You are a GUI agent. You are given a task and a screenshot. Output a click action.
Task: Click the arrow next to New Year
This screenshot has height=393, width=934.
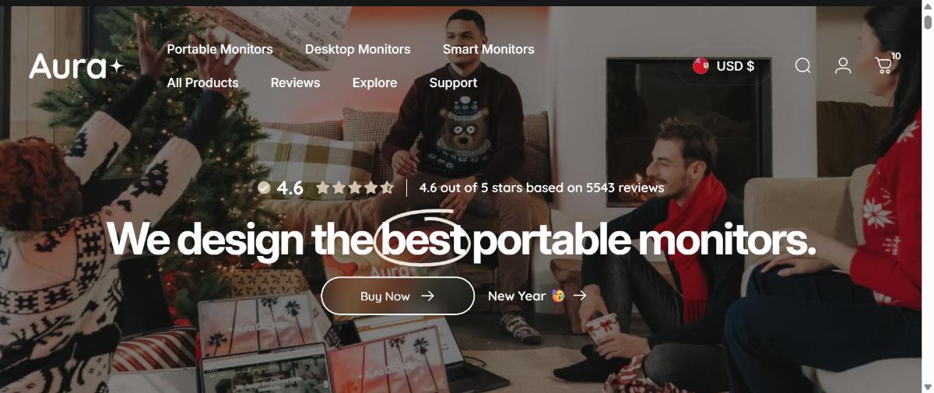click(579, 296)
